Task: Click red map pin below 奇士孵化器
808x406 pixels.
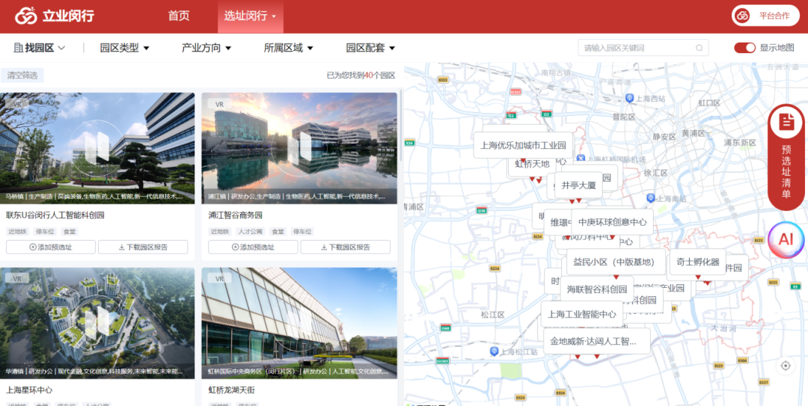Action: pos(698,277)
